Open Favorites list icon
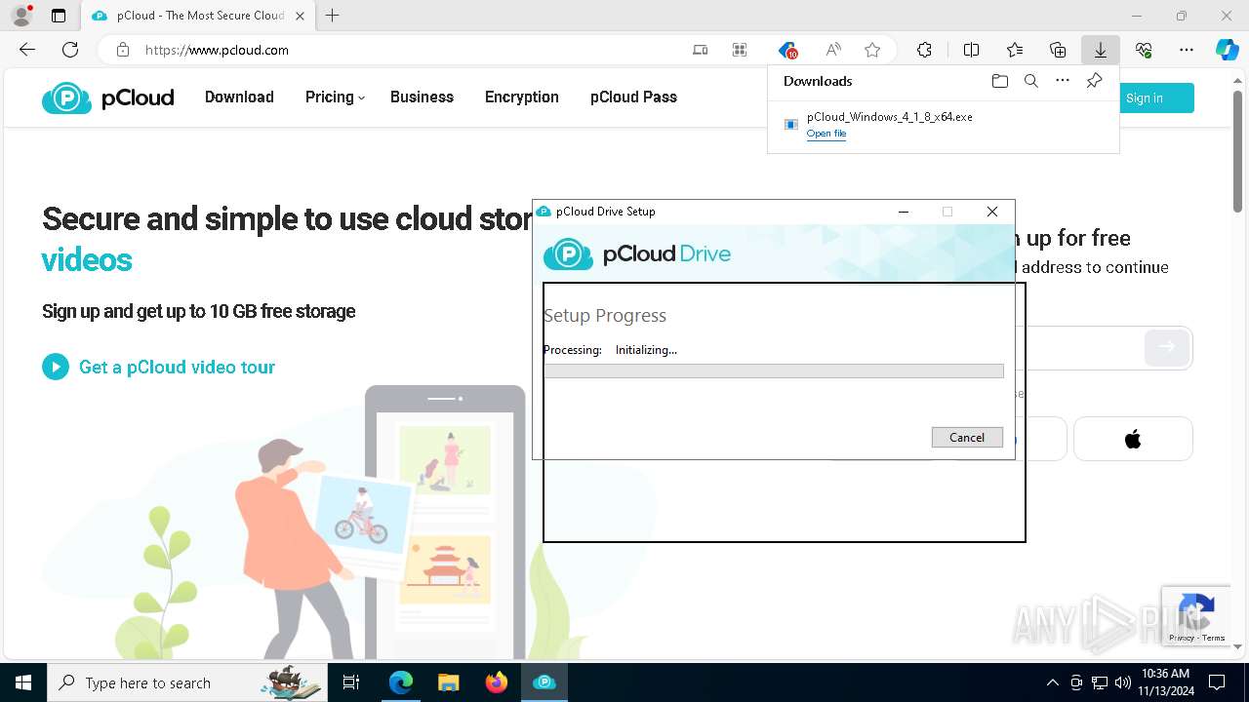1249x702 pixels. [1015, 50]
